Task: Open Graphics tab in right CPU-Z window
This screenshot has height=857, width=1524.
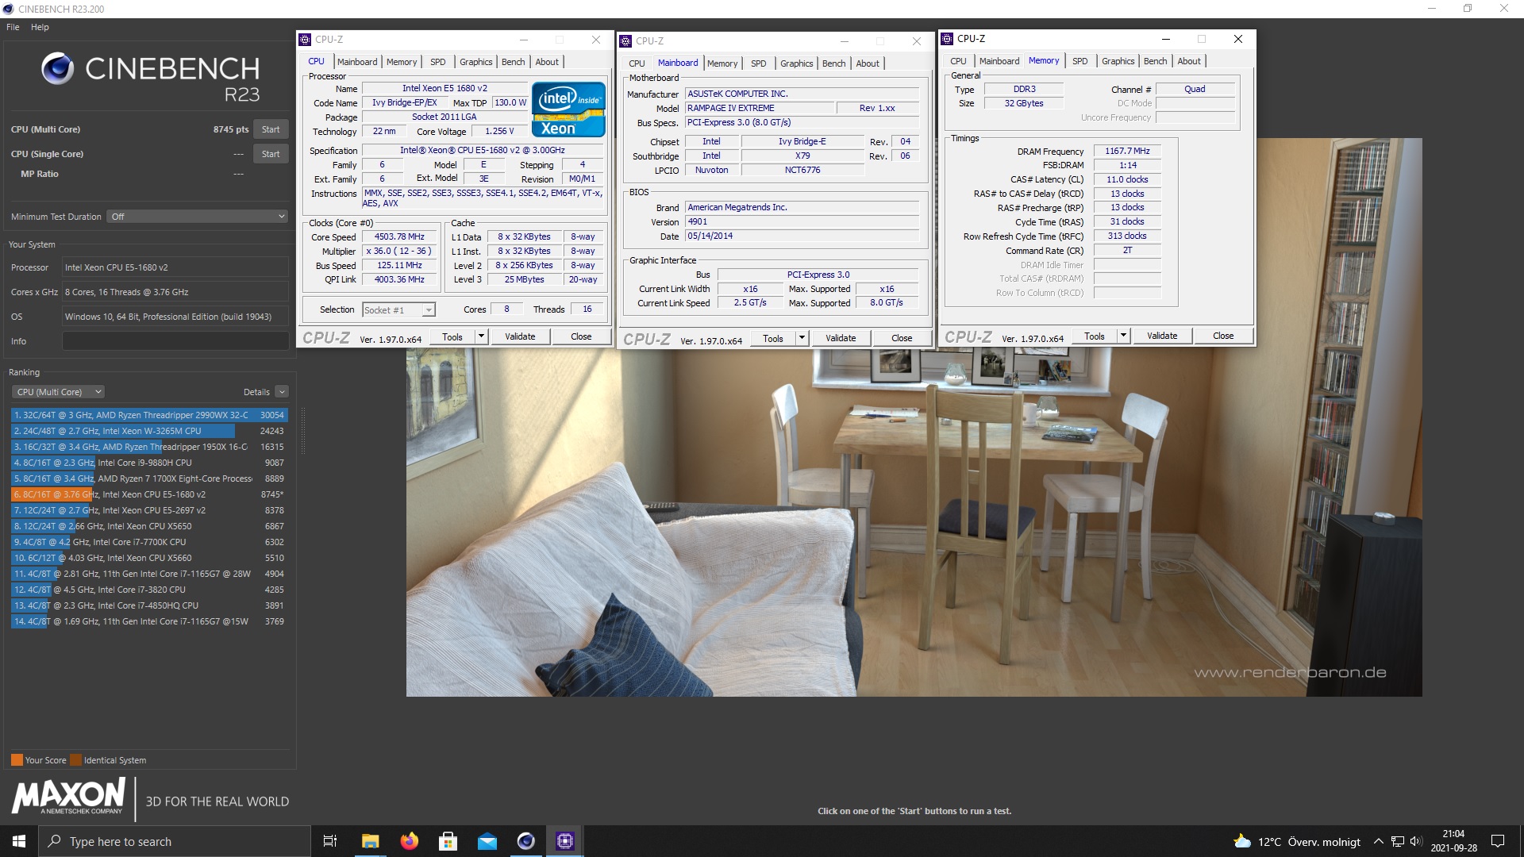Action: pyautogui.click(x=1118, y=61)
